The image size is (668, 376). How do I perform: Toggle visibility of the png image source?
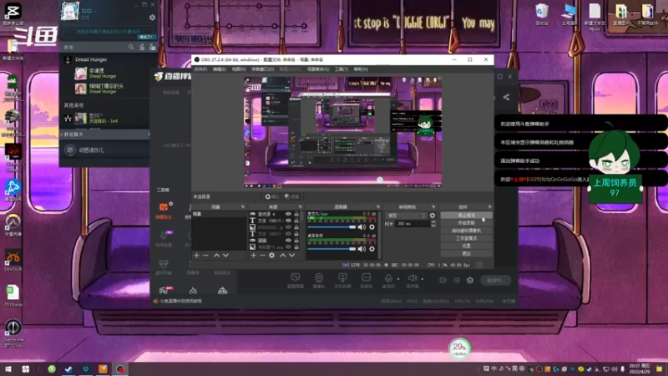click(x=288, y=246)
